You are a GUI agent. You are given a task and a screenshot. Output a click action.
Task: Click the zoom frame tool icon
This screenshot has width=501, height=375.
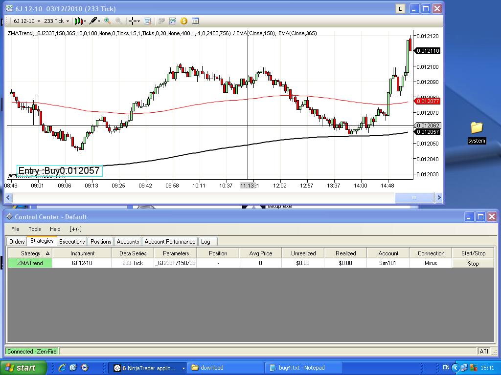147,21
